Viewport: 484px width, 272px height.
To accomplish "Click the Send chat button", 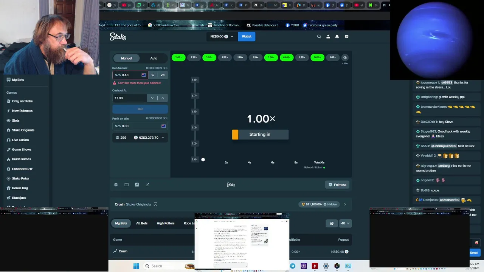I will (474, 253).
